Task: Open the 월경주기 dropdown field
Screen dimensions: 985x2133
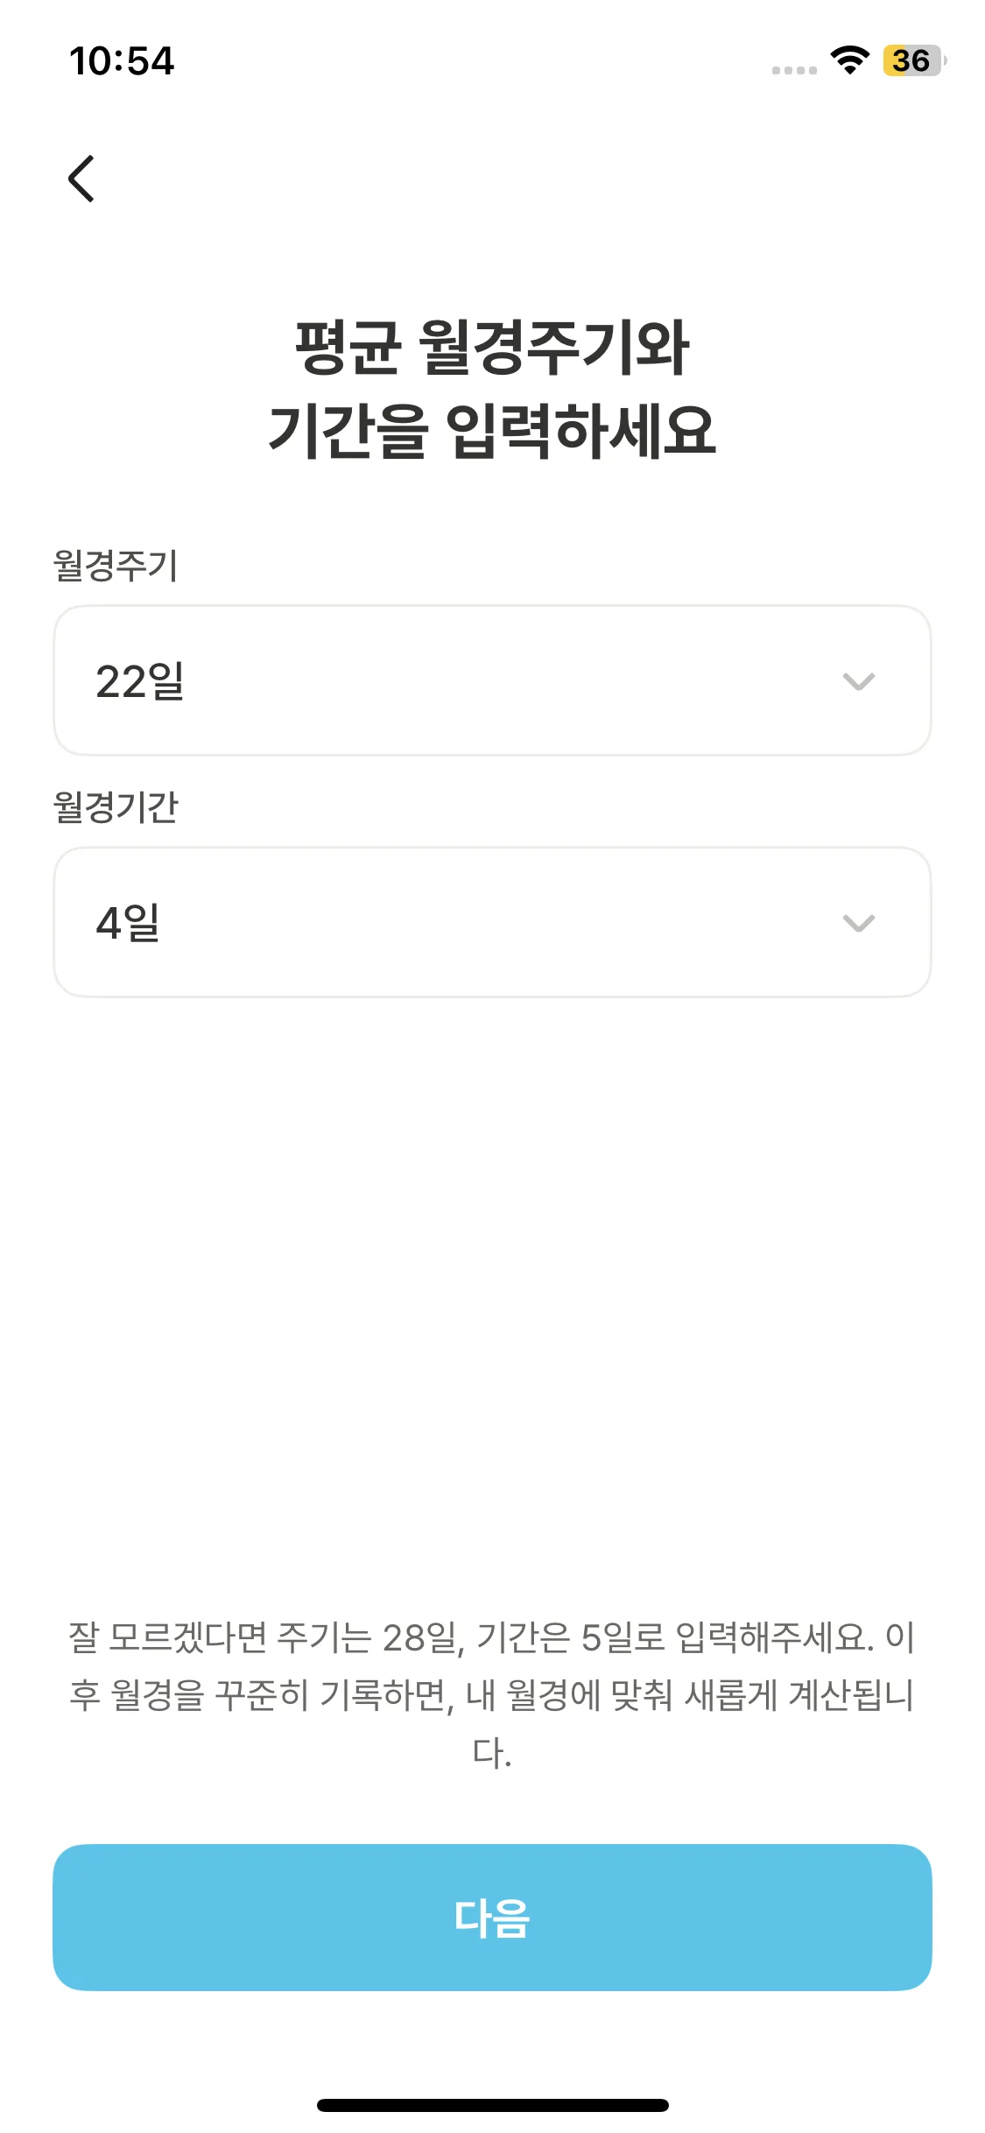Action: click(492, 680)
